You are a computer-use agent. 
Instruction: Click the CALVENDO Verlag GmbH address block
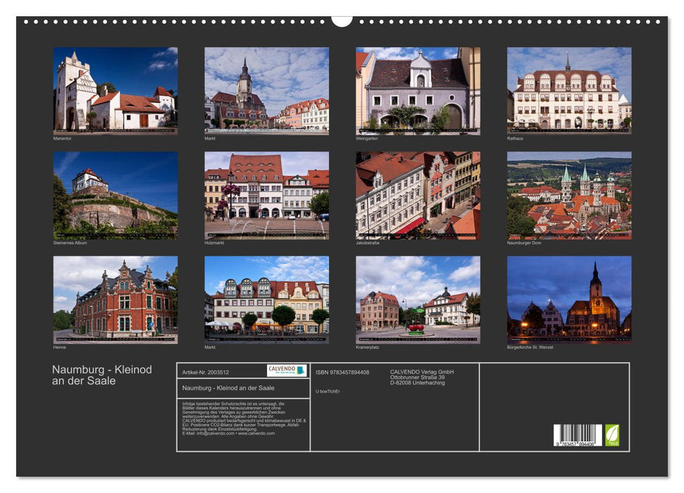tap(423, 377)
